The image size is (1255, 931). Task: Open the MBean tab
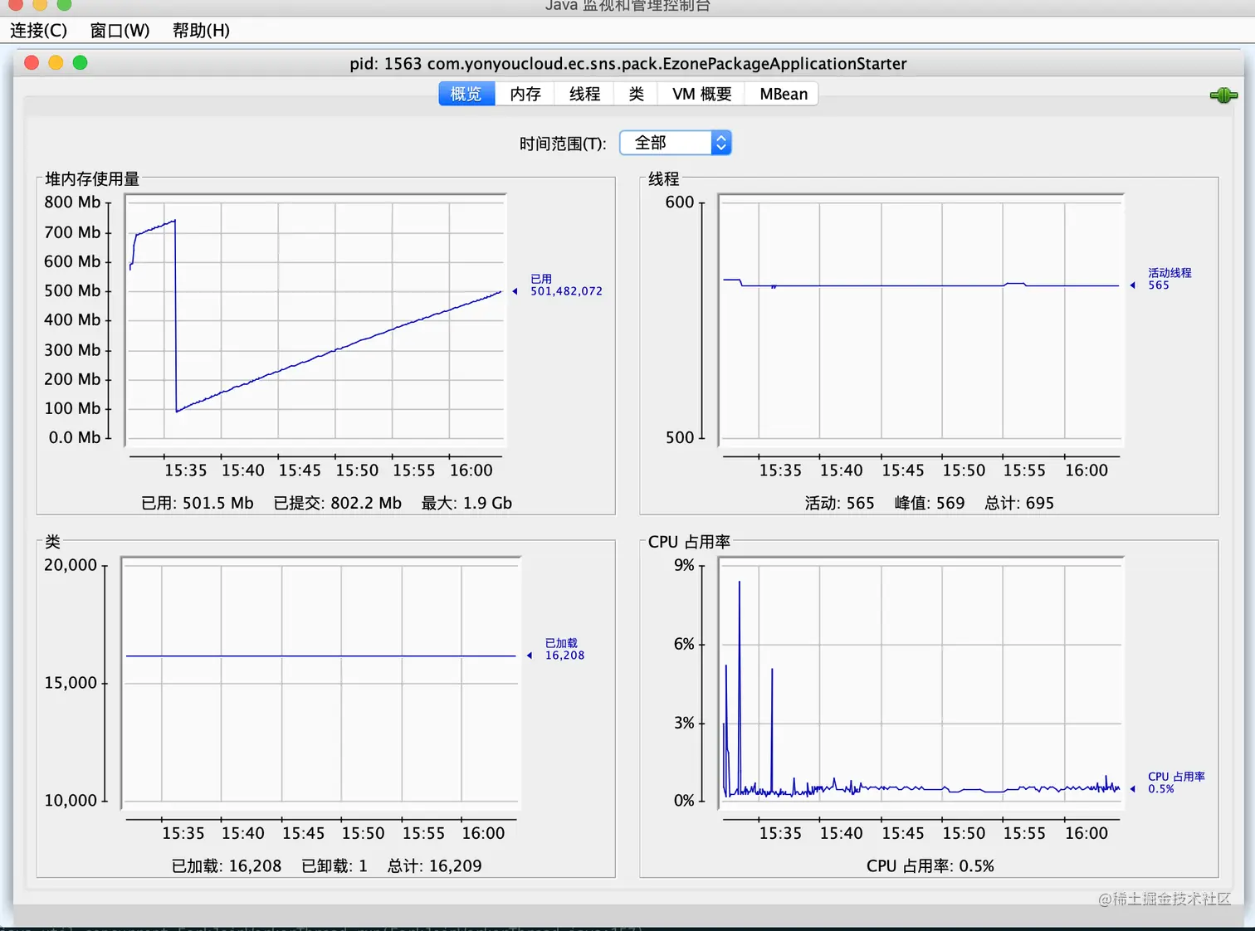tap(783, 94)
